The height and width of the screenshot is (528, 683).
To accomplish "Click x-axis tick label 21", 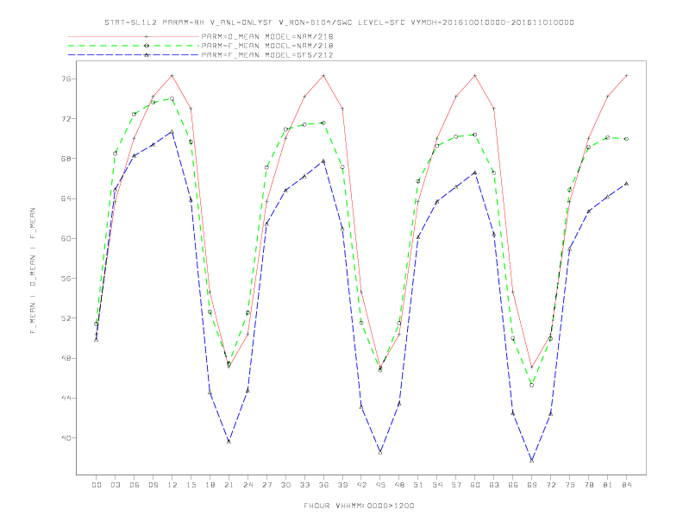I will click(x=229, y=485).
